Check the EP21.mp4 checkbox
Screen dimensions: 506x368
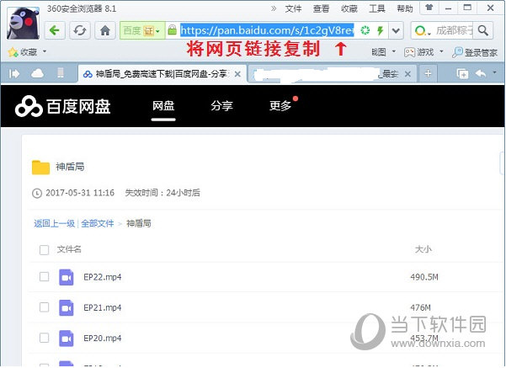[45, 307]
